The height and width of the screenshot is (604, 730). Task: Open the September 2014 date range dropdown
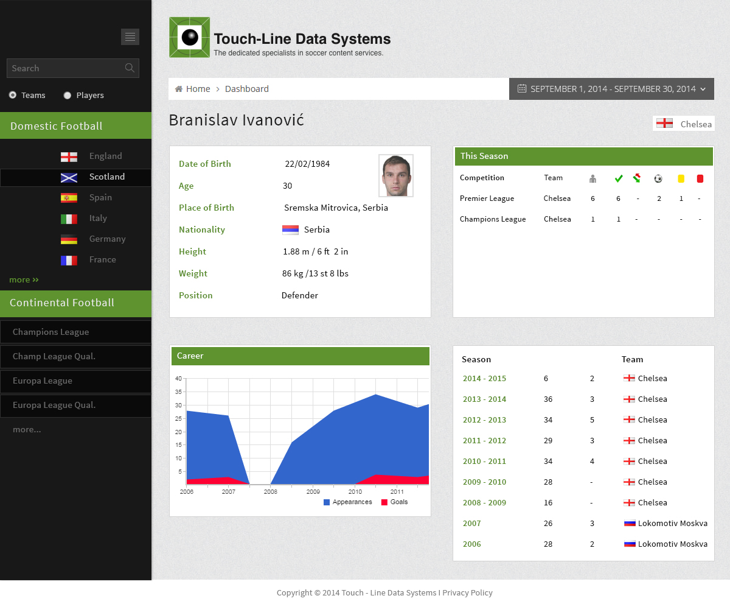click(x=611, y=89)
